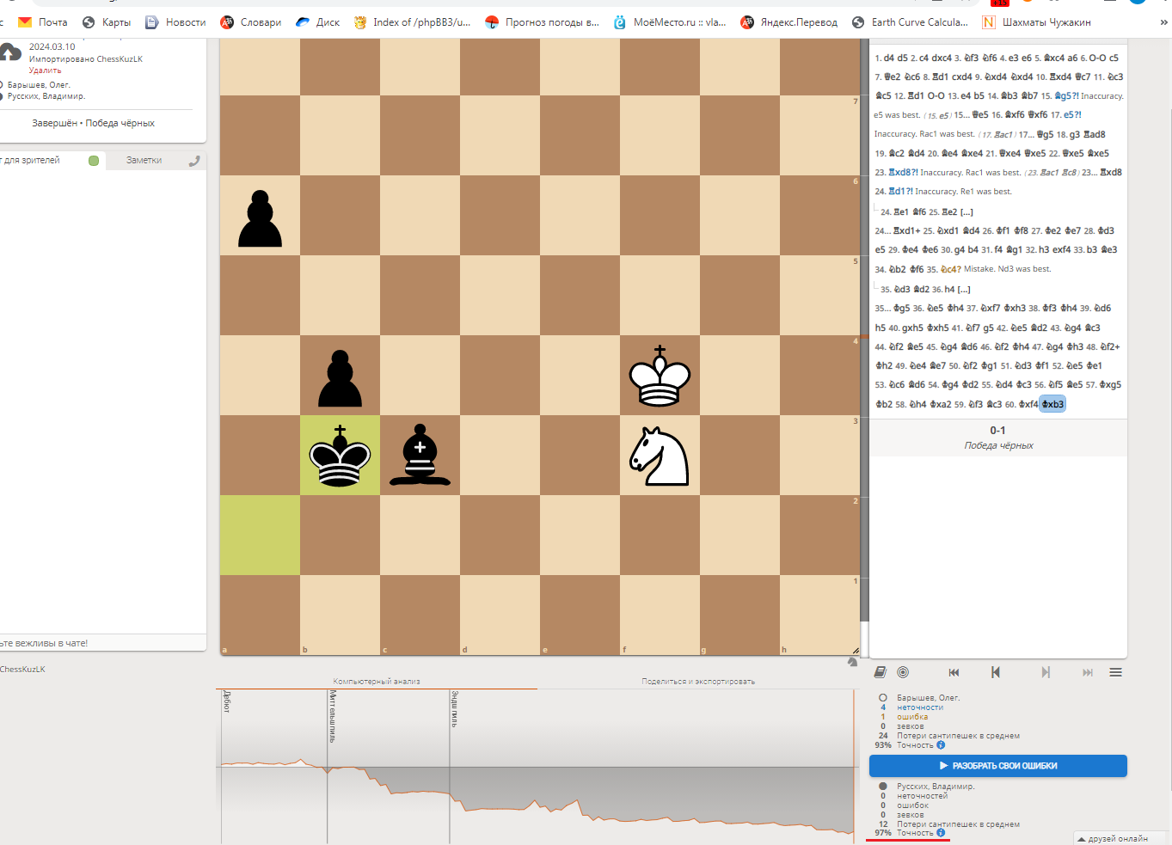Click the board resize handle at the corner
The image size is (1172, 845).
[x=856, y=651]
